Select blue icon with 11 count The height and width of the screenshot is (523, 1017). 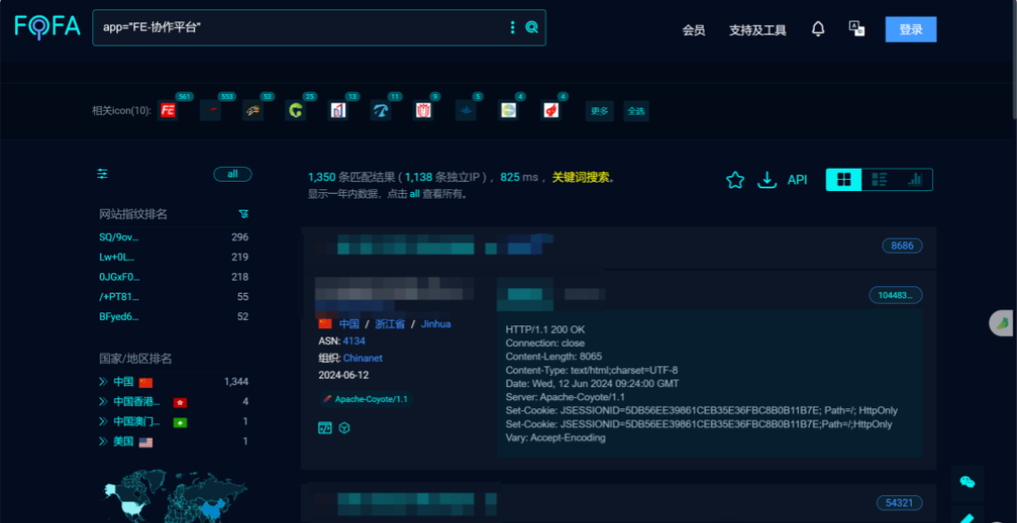[x=380, y=110]
